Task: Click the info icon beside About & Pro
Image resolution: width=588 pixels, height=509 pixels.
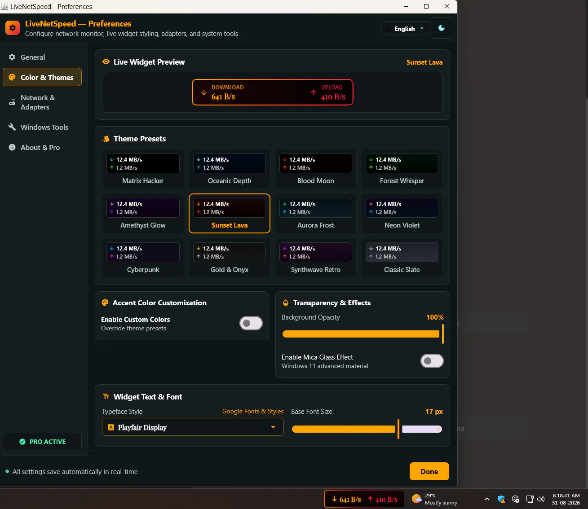Action: pyautogui.click(x=12, y=147)
